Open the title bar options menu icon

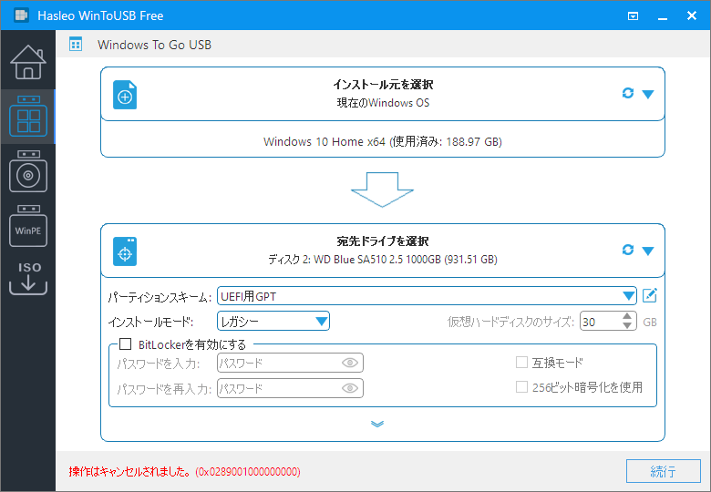pos(633,16)
